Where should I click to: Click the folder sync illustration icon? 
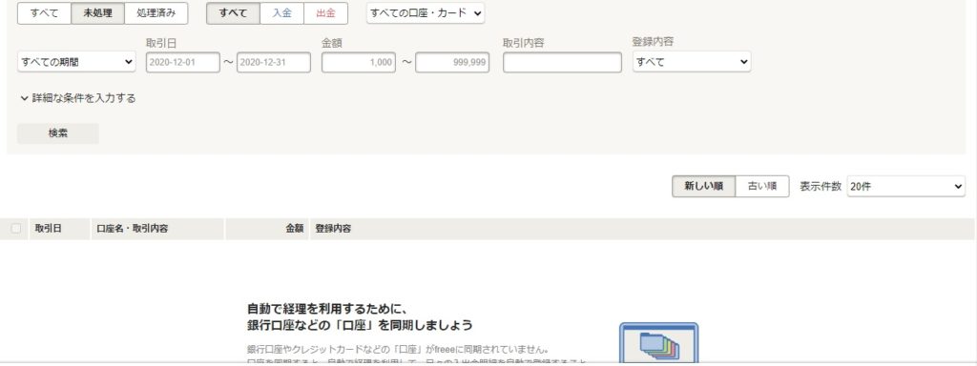tap(658, 343)
